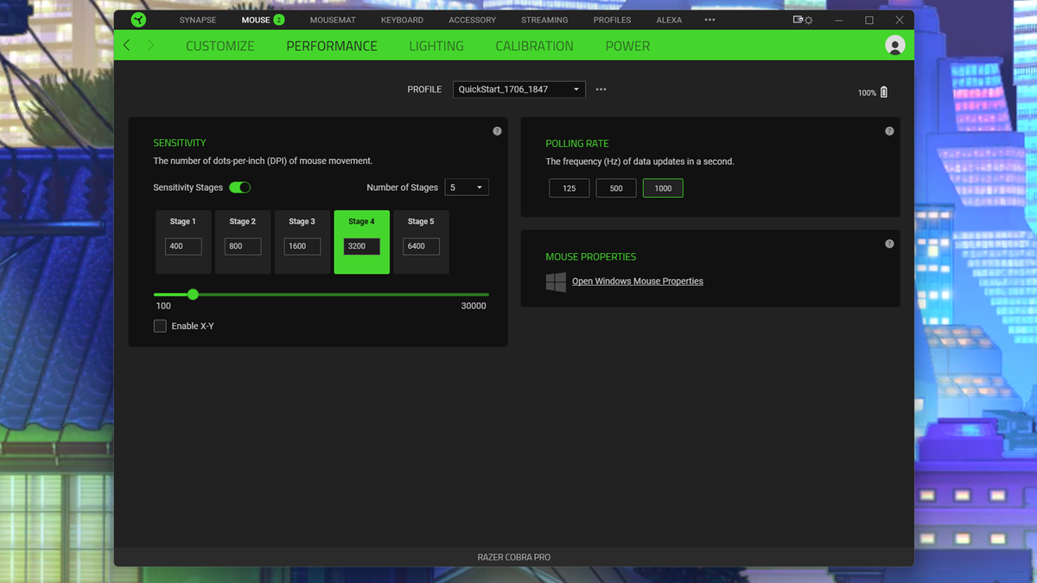Switch to the MOUSE top tab
Image resolution: width=1037 pixels, height=583 pixels.
(256, 20)
